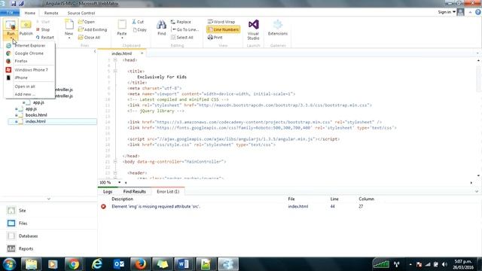Click the Run button in ribbon
The image size is (482, 271).
11,29
